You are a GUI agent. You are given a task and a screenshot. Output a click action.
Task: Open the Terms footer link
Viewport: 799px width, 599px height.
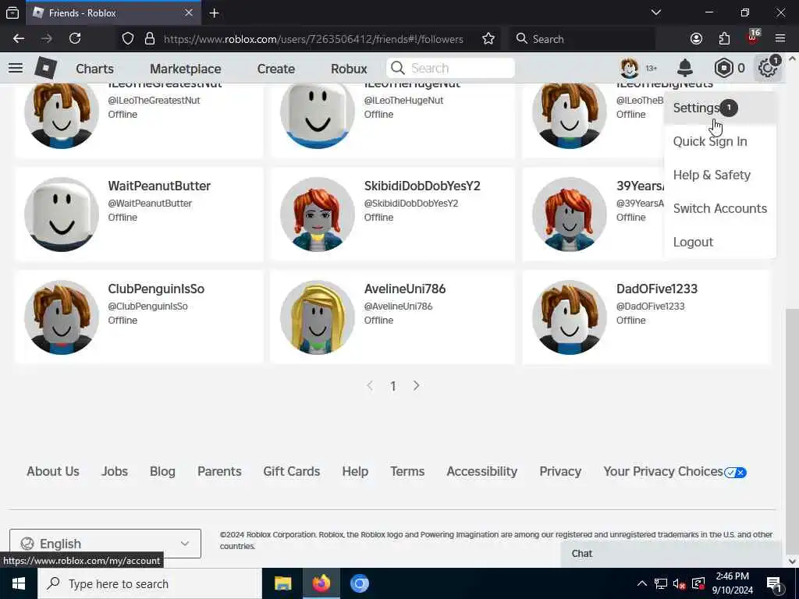point(407,471)
